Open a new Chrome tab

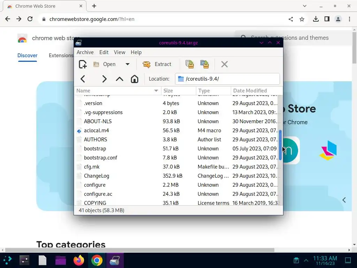coord(94,6)
